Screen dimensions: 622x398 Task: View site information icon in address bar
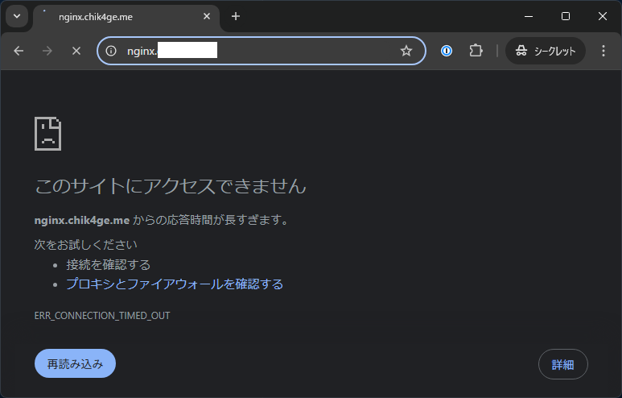coord(111,51)
